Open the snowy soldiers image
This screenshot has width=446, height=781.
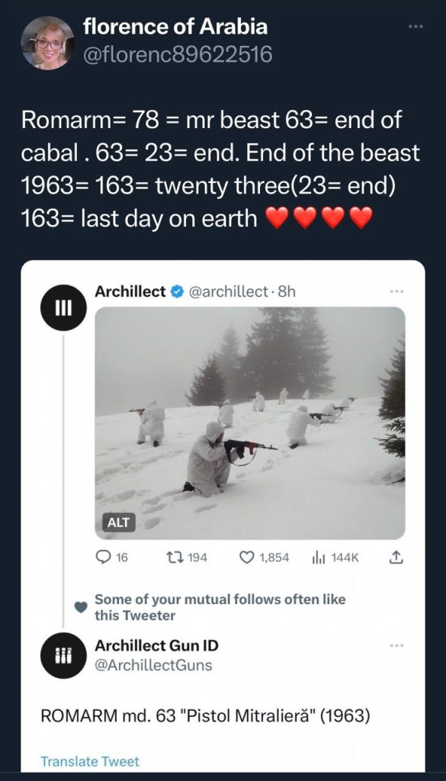[250, 423]
